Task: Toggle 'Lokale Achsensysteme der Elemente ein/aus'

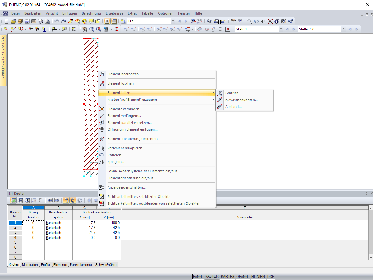Action: (157, 171)
